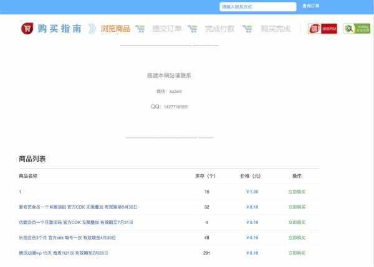
Task: Click the 价格（元） column header
Action: pos(251,176)
